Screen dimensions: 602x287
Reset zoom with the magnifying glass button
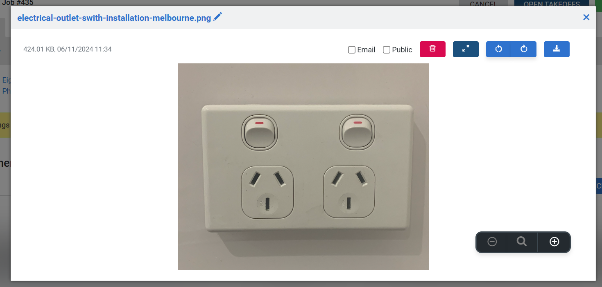coord(522,242)
